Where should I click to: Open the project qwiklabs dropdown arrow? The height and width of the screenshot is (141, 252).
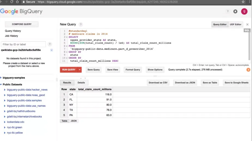click(x=51, y=50)
